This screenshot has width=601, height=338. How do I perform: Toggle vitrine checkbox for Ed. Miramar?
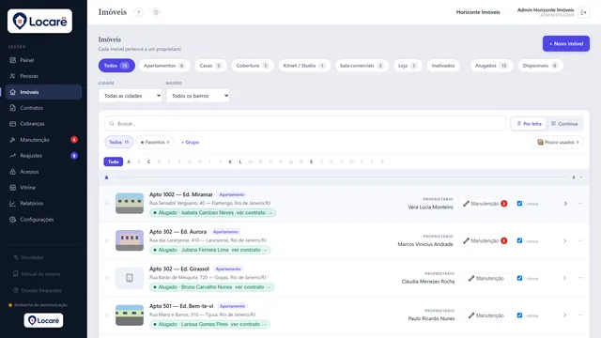(x=519, y=204)
